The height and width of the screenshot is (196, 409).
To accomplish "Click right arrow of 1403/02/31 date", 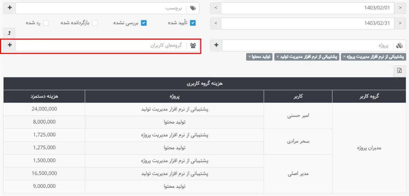I will pos(400,23).
